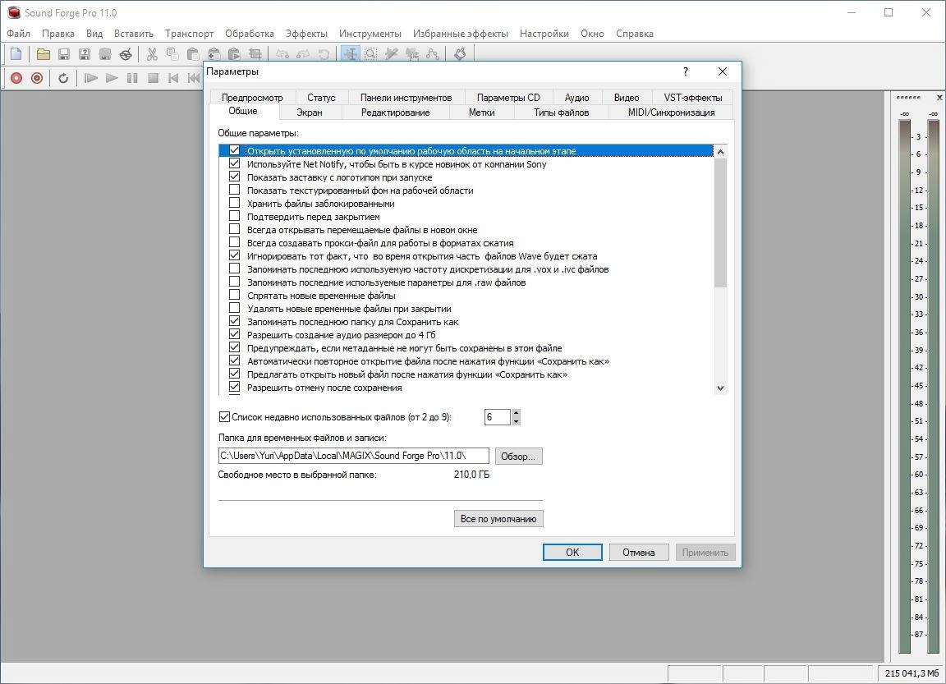Viewport: 946px width, 684px height.
Task: Click the Pause transport button
Action: click(132, 78)
